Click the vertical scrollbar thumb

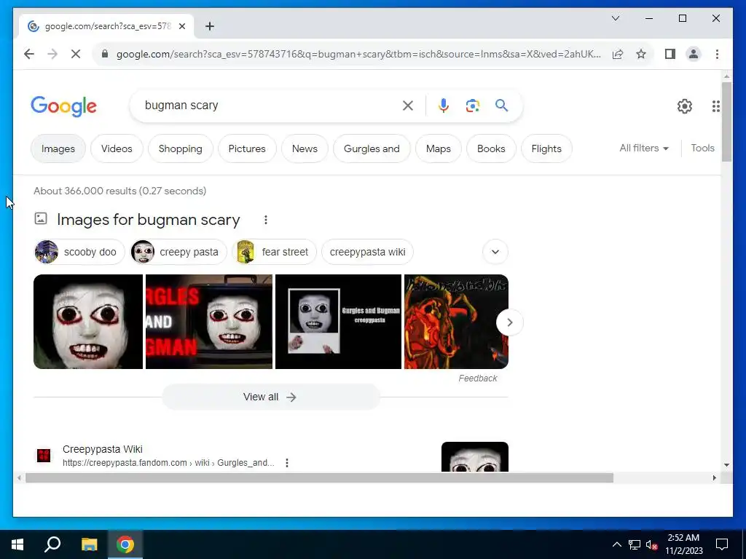coord(726,122)
